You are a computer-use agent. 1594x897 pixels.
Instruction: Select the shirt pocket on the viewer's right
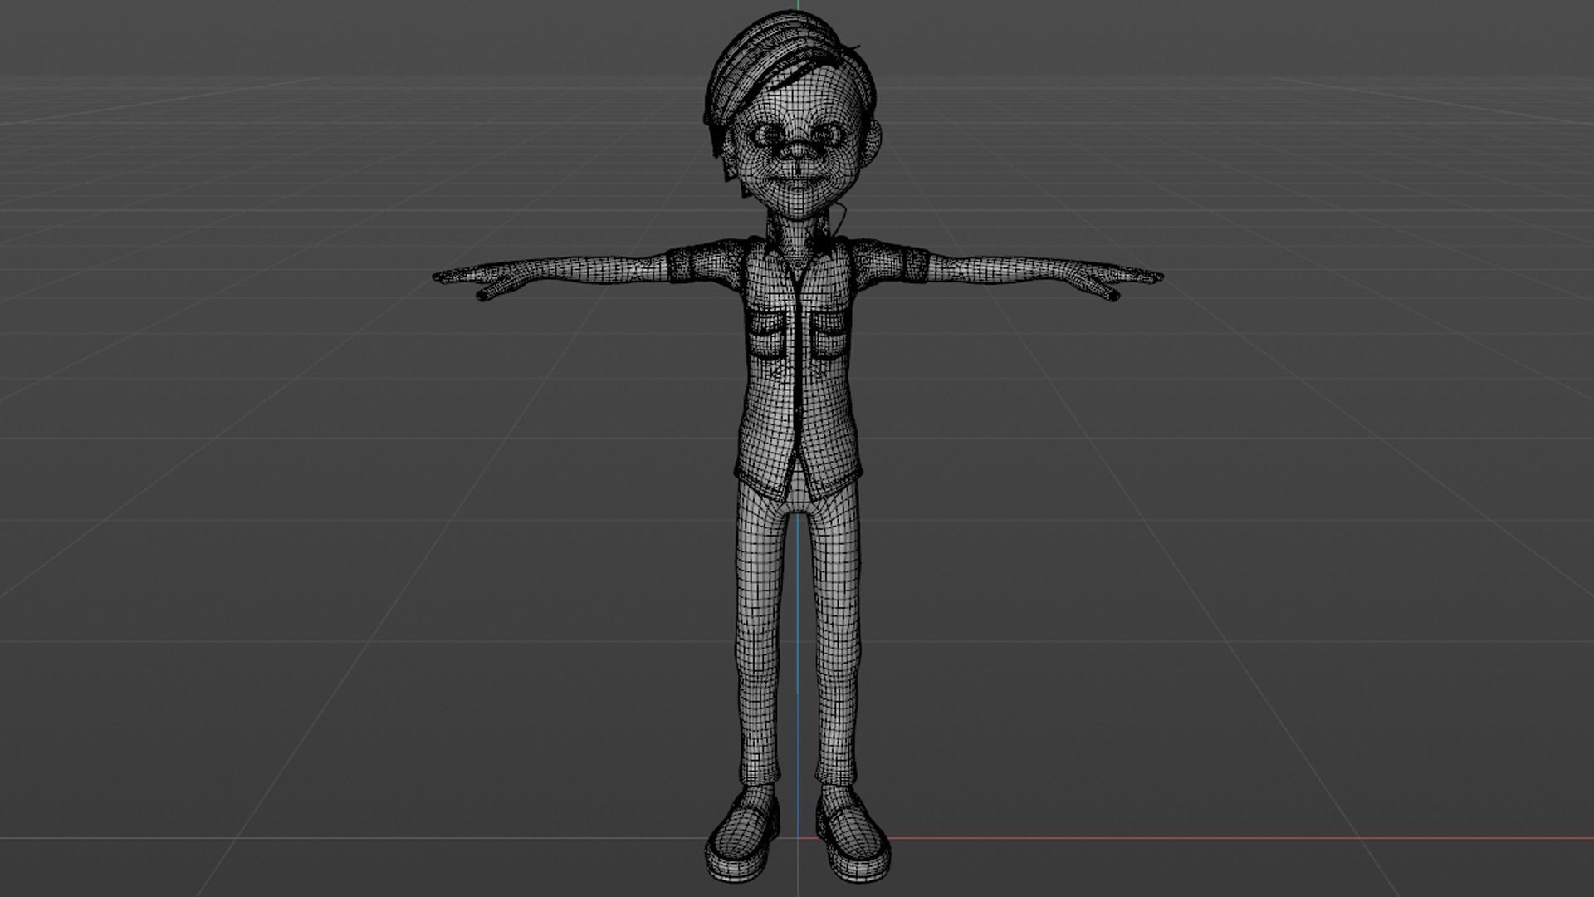click(x=830, y=336)
